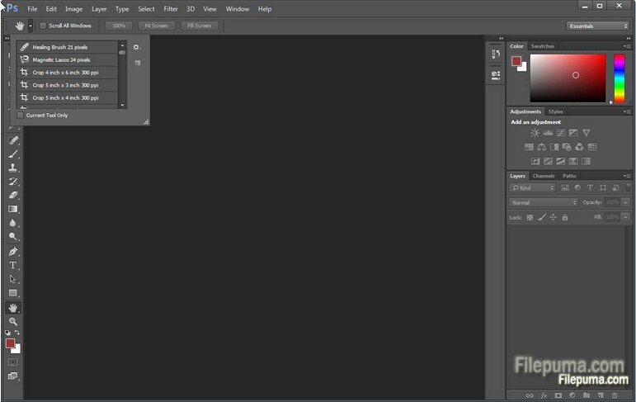Select the Clone Stamp tool
The height and width of the screenshot is (402, 636).
point(13,167)
